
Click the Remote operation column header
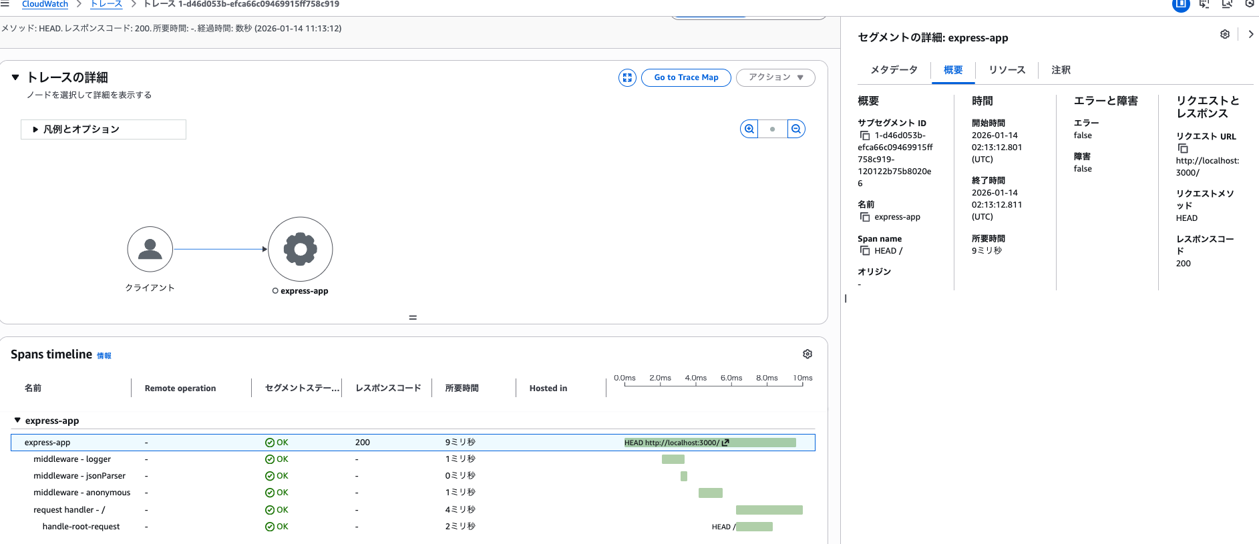click(x=180, y=388)
